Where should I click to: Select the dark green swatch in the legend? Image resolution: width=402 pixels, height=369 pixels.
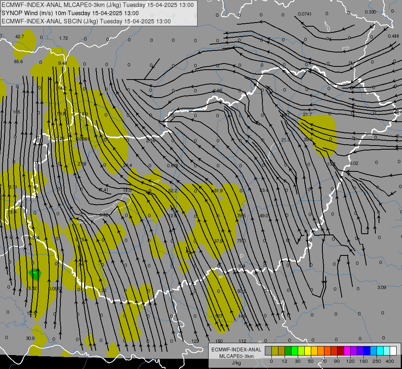288,351
